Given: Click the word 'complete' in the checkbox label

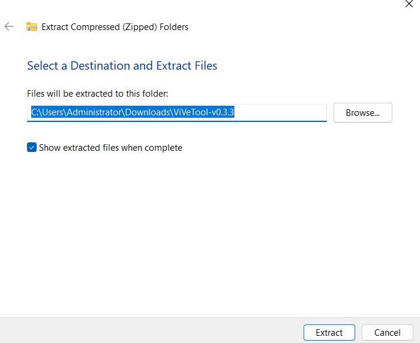Looking at the screenshot, I should 163,148.
